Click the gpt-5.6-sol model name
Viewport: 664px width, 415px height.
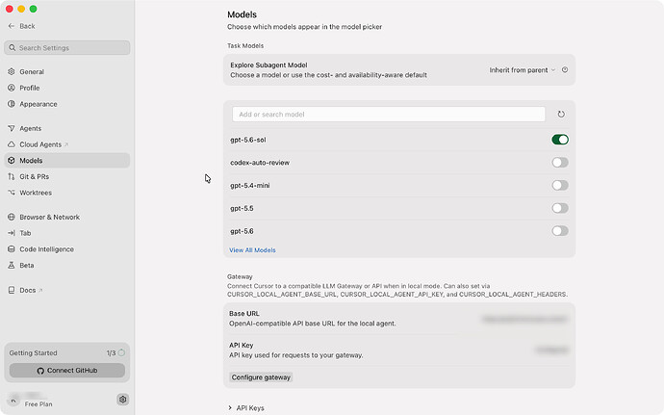pos(247,140)
